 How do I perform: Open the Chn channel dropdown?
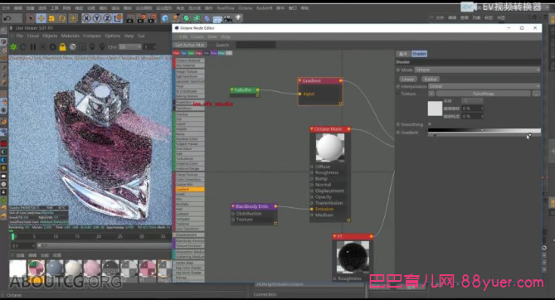click(x=130, y=46)
